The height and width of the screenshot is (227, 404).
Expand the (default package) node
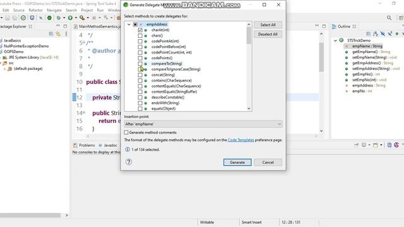(x=4, y=69)
